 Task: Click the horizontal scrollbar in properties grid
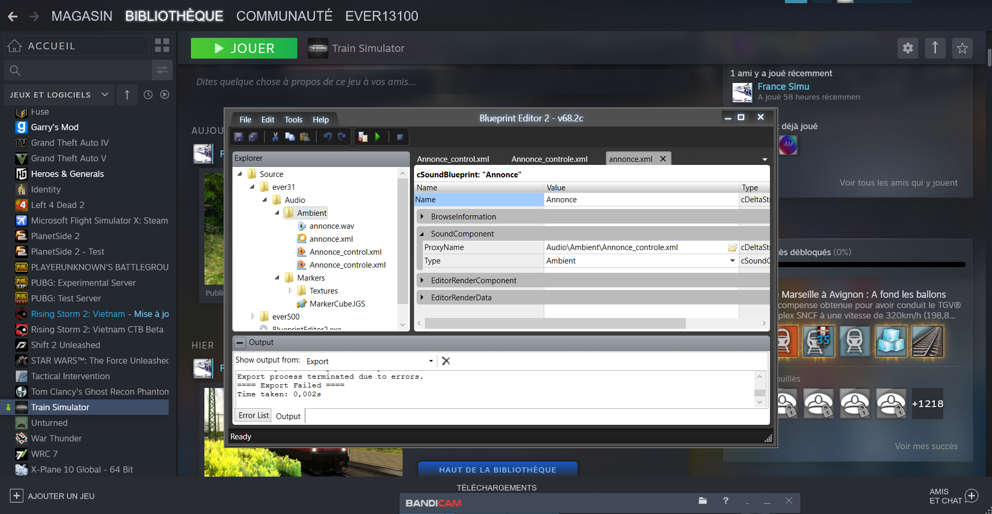point(555,323)
